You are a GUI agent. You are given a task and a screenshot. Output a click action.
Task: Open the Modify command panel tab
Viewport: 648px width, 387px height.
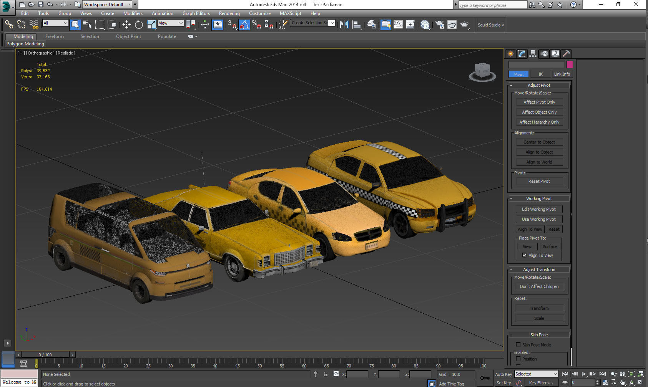(x=522, y=54)
